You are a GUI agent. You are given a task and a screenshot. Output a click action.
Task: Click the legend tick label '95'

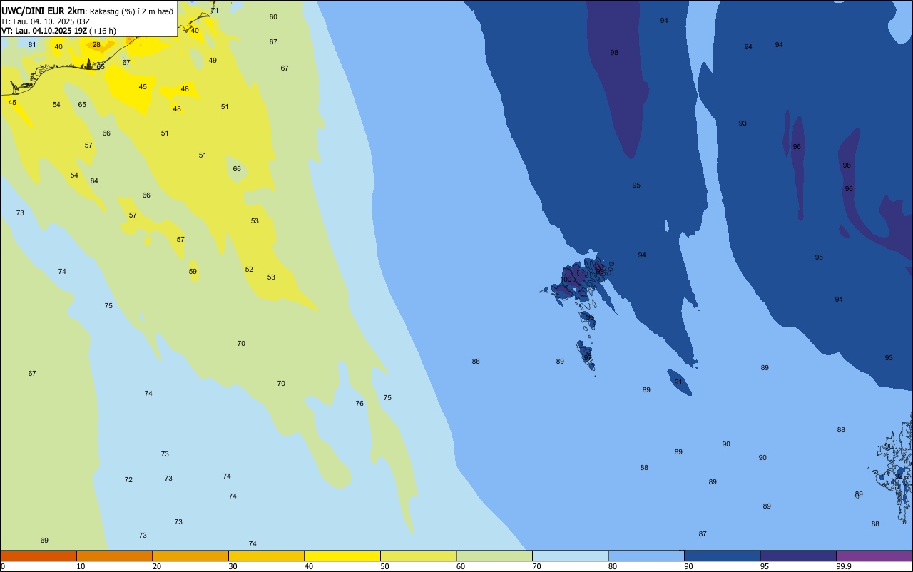pos(765,566)
